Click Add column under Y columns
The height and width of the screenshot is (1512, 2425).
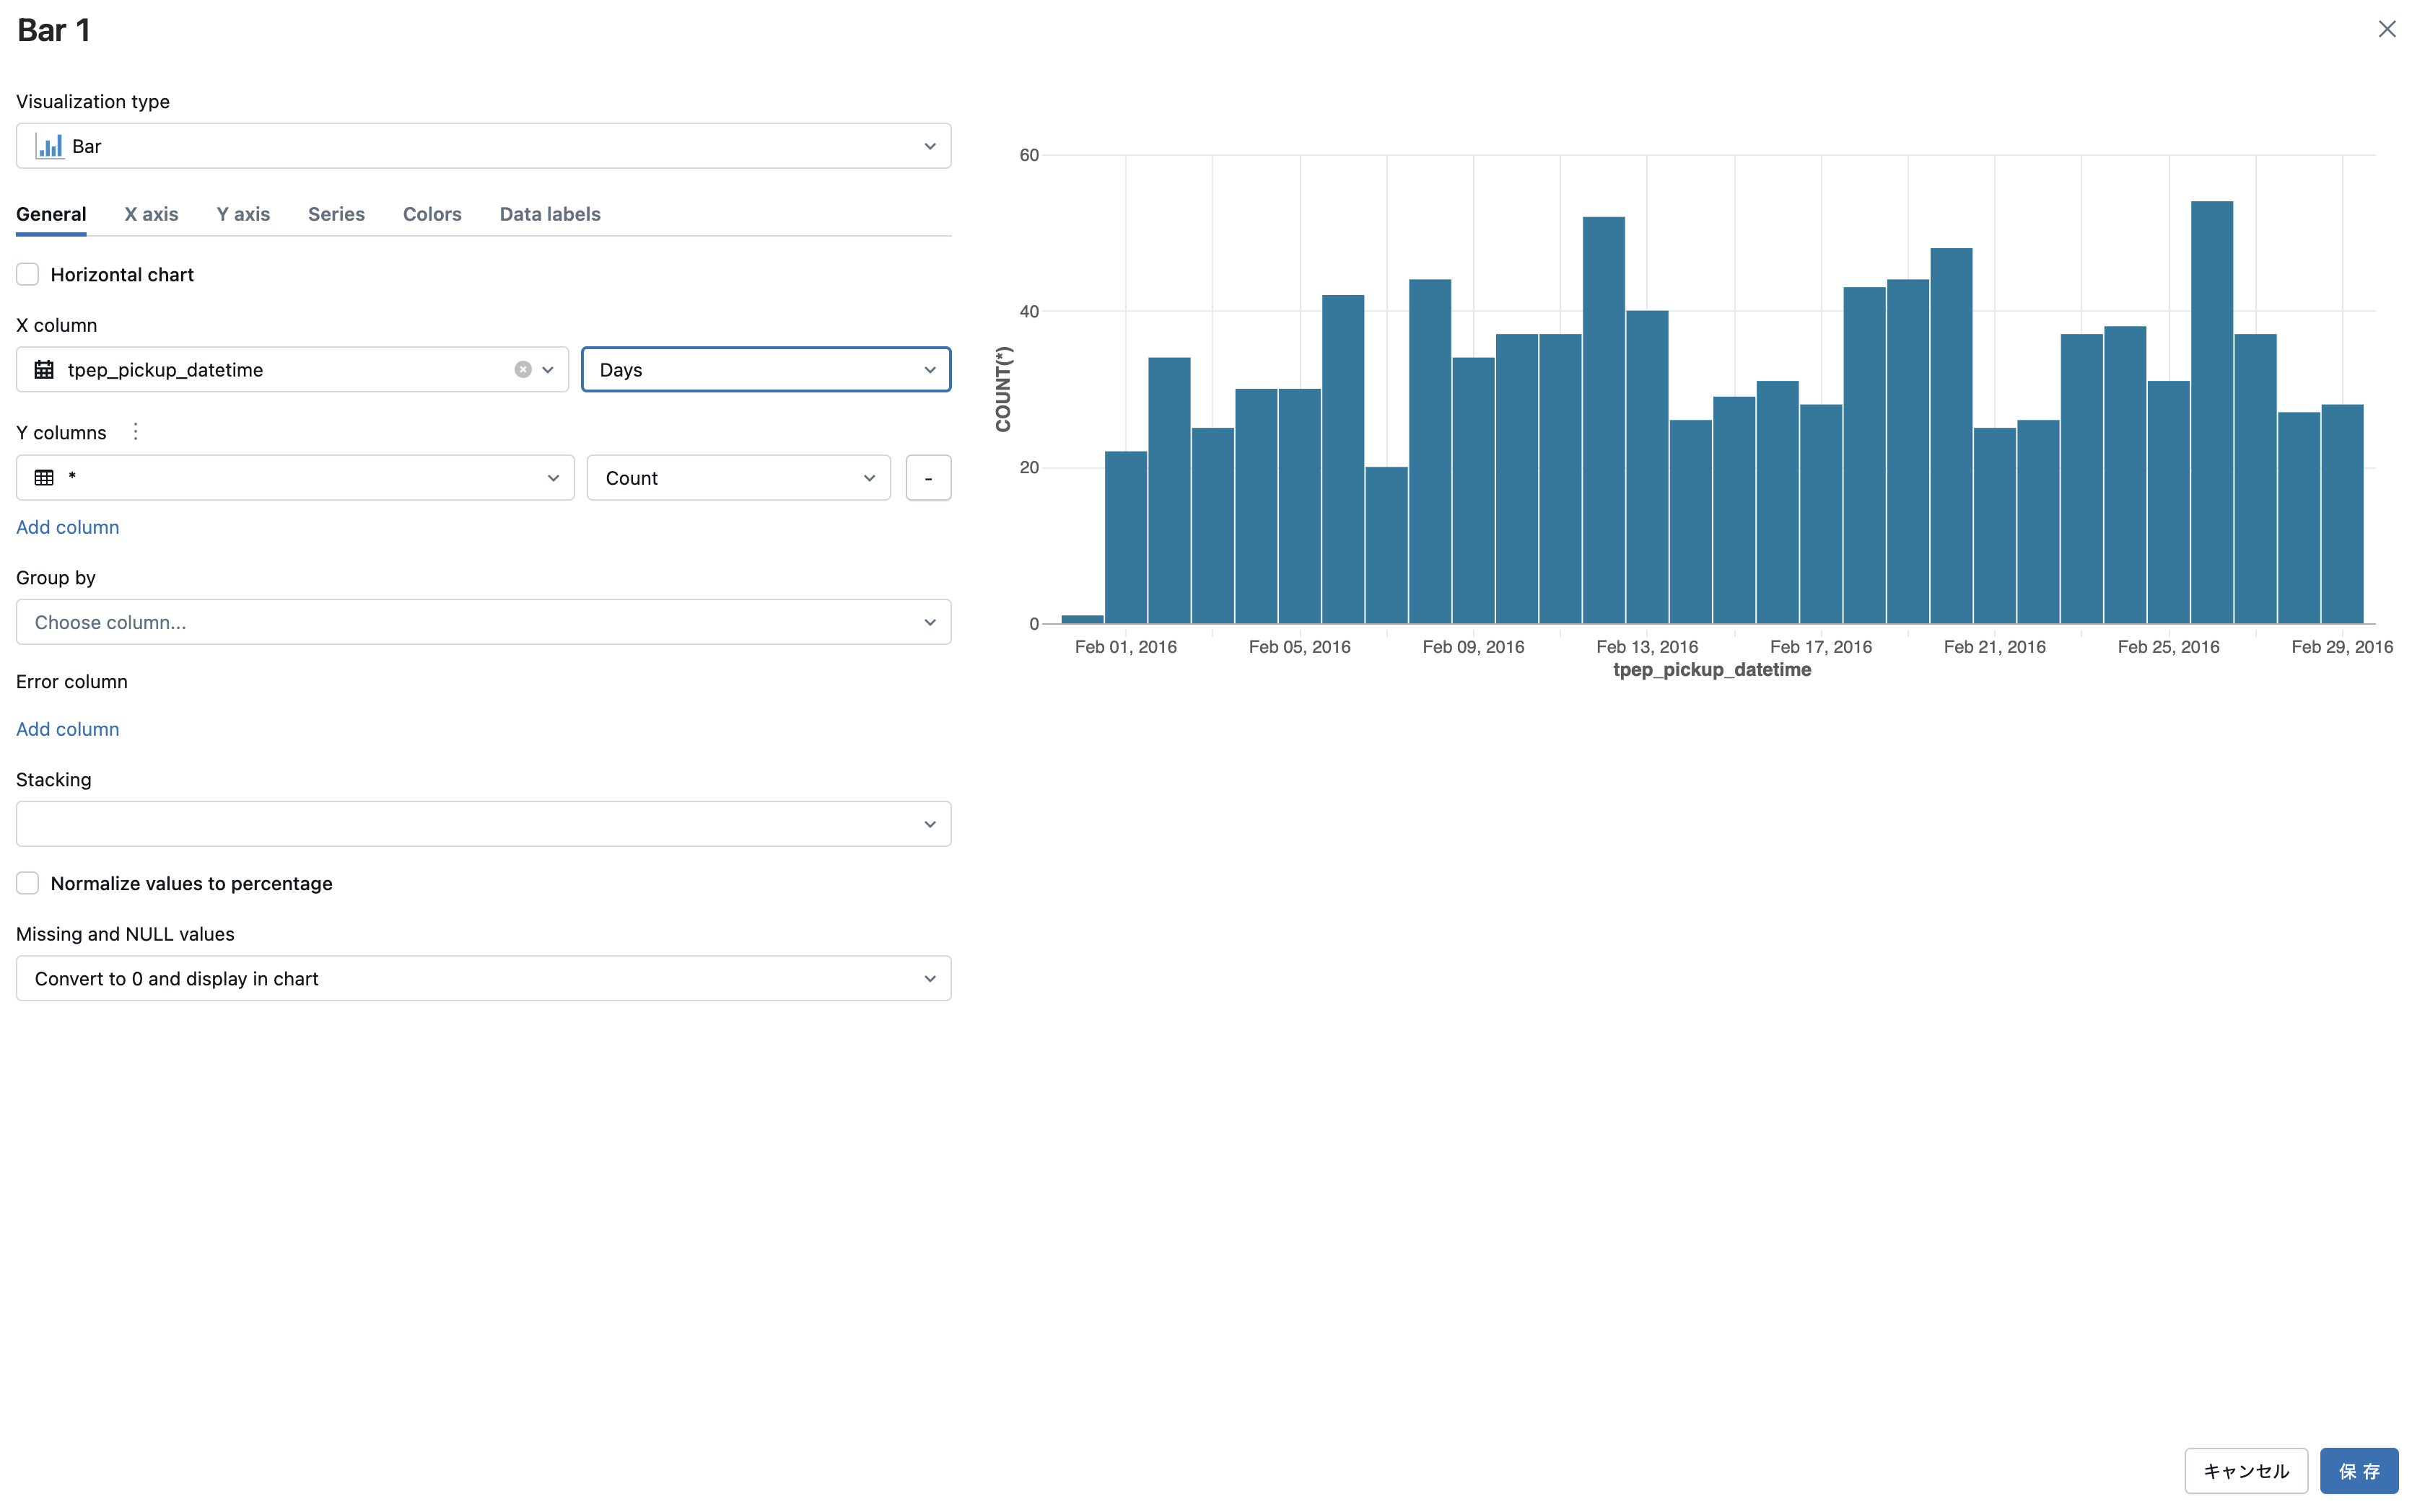(x=67, y=527)
